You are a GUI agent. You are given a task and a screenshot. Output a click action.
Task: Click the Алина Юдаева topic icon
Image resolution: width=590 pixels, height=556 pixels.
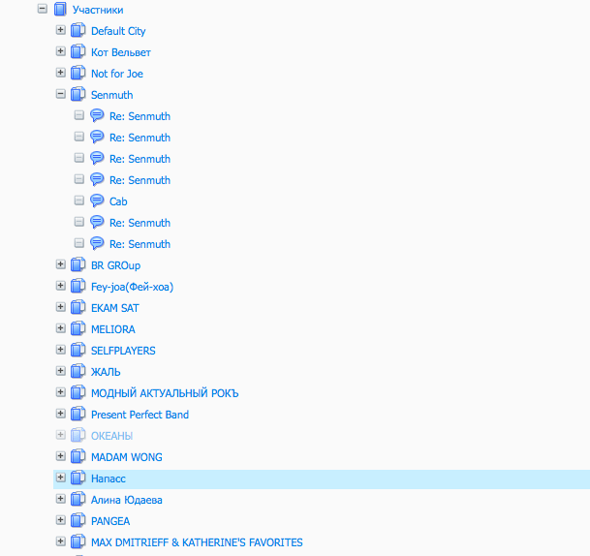click(78, 500)
